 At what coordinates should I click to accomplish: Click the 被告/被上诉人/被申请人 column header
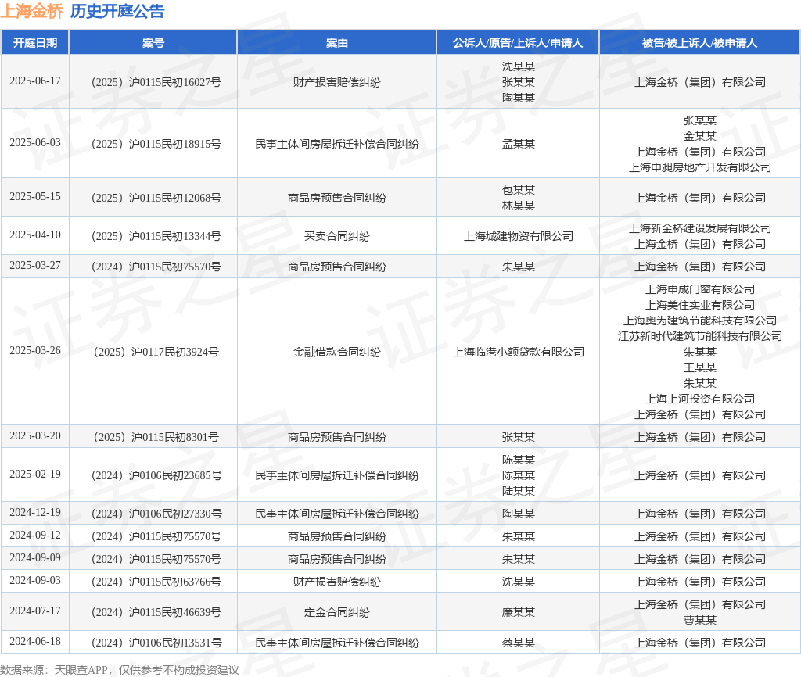click(700, 43)
